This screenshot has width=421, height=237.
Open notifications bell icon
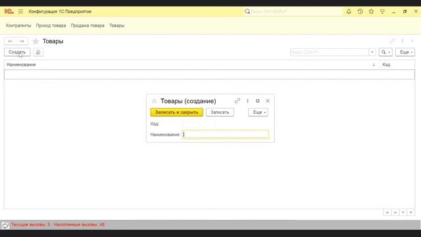349,12
